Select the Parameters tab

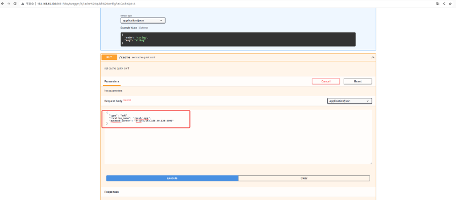(x=112, y=81)
